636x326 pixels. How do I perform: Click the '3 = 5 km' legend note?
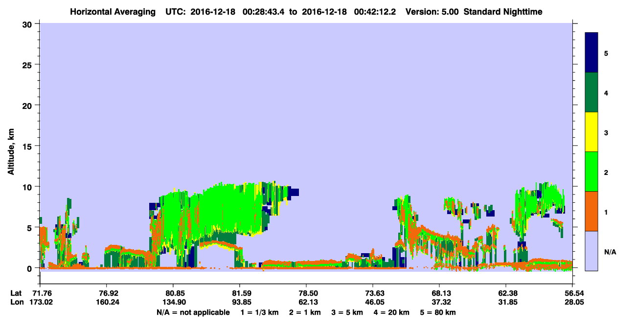[346, 312]
